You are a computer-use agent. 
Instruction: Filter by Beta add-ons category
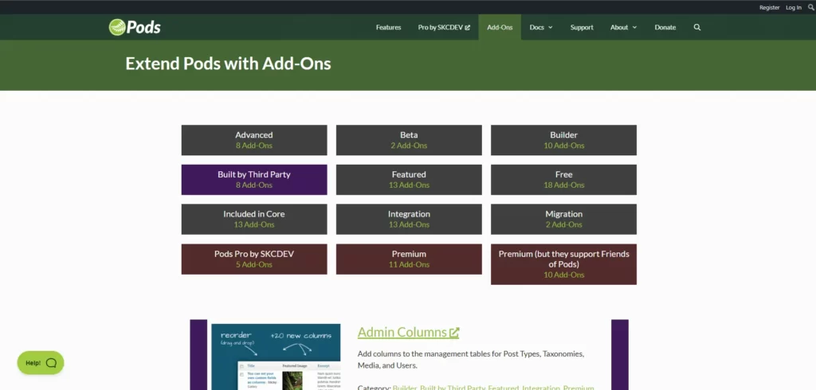click(409, 140)
